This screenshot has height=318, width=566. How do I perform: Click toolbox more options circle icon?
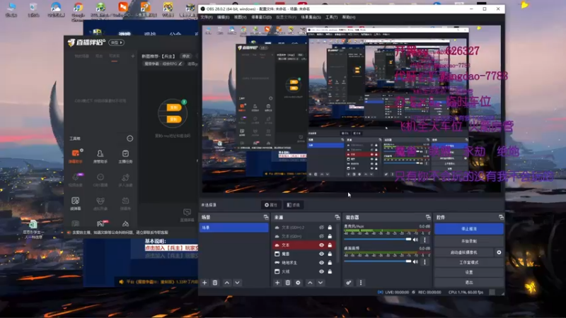point(130,139)
